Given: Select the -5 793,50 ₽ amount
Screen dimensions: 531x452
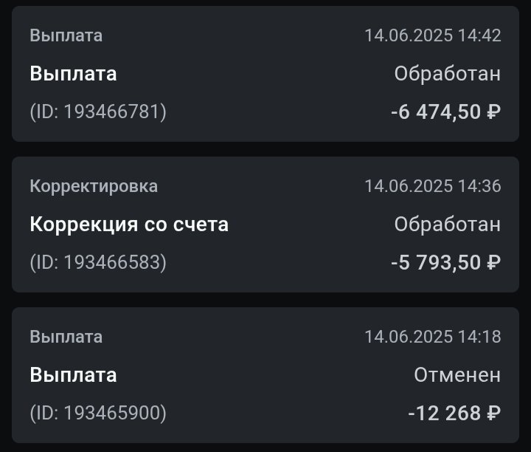Looking at the screenshot, I should click(x=445, y=262).
